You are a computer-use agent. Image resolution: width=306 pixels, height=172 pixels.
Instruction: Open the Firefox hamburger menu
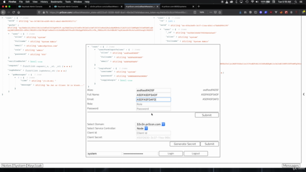point(303,12)
